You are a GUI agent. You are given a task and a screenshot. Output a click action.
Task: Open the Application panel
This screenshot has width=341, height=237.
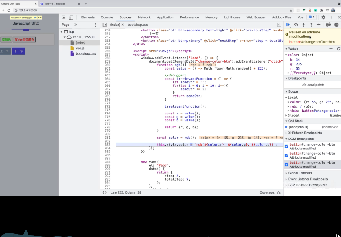[165, 17]
